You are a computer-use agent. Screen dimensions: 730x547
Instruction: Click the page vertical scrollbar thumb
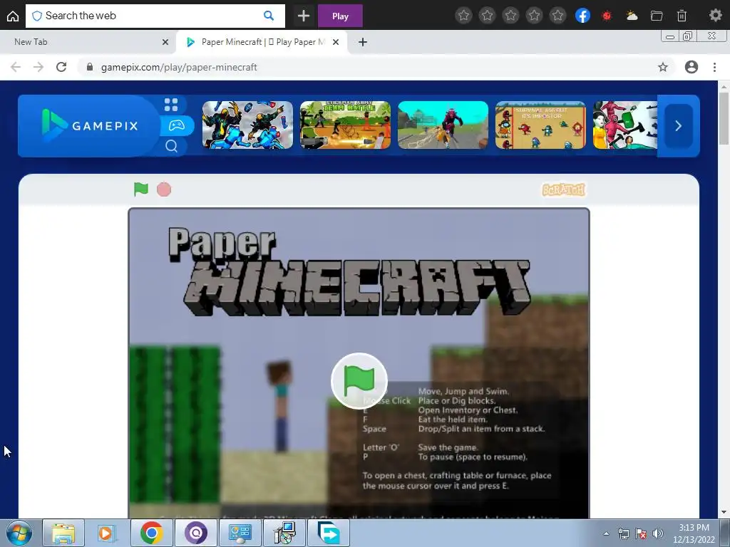click(x=724, y=119)
